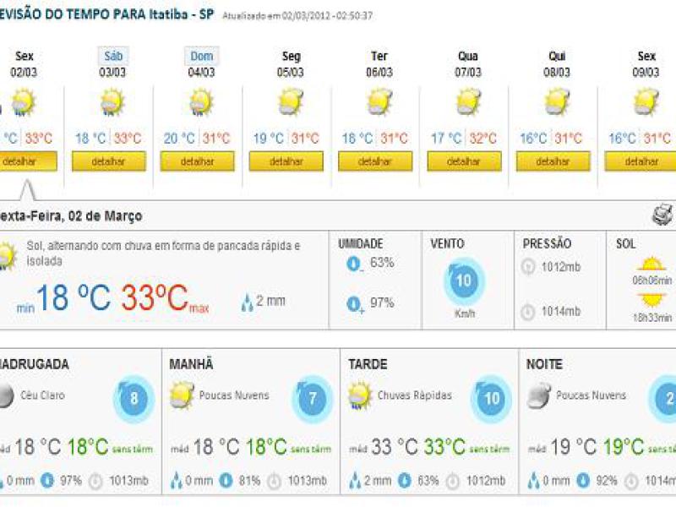Click the wind speed circle showing 10 Km/h
Screen dimensions: 676x507
click(464, 281)
